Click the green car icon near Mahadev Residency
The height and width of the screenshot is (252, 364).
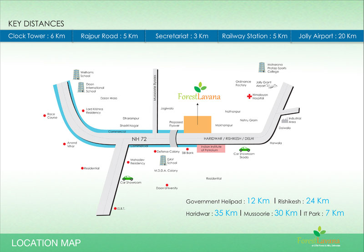point(127,178)
